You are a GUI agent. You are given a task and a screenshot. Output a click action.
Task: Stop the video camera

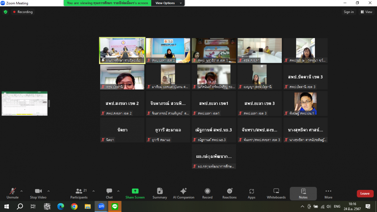point(38,193)
